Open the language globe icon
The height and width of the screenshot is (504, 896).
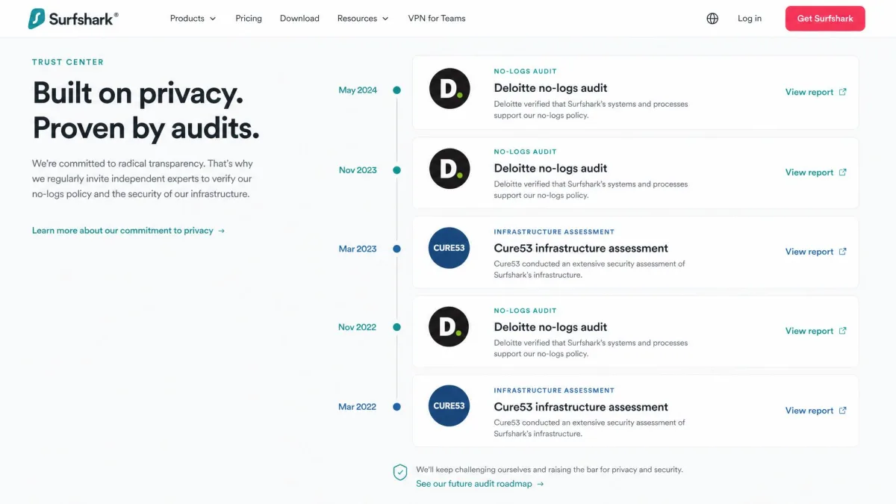point(712,19)
